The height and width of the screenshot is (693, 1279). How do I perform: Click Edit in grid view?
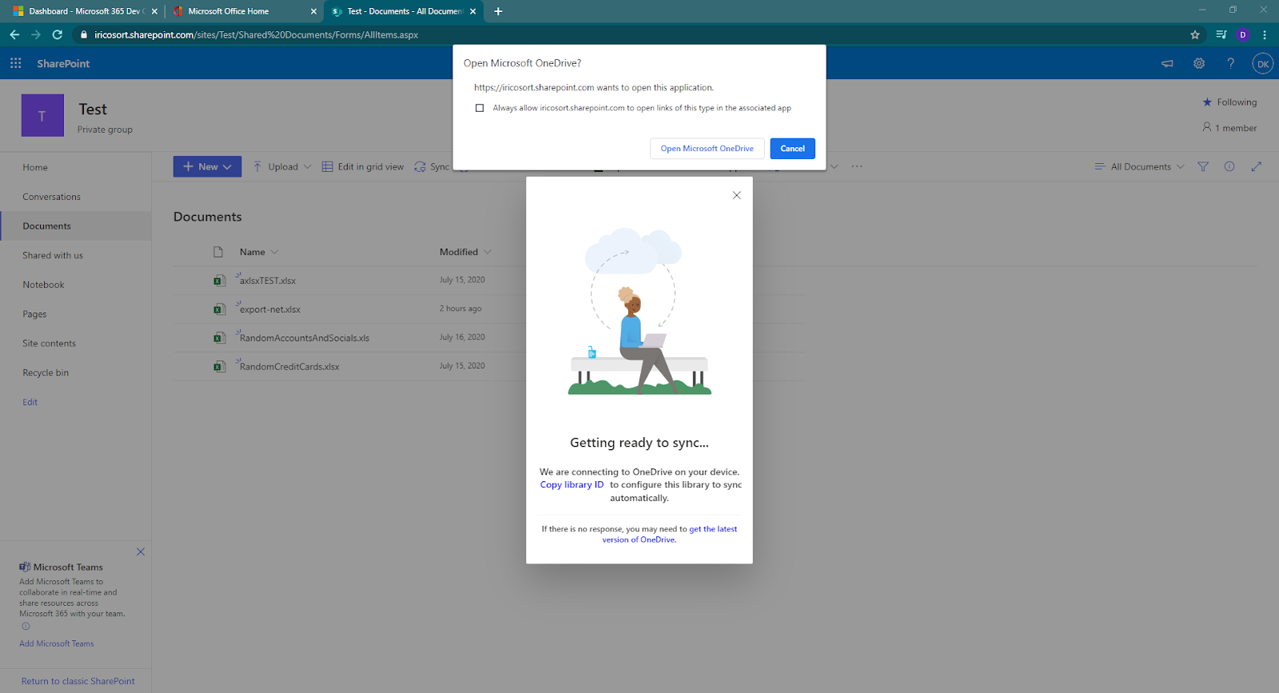[363, 166]
